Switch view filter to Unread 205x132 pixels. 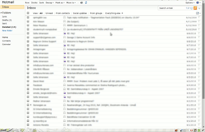click(x=49, y=13)
